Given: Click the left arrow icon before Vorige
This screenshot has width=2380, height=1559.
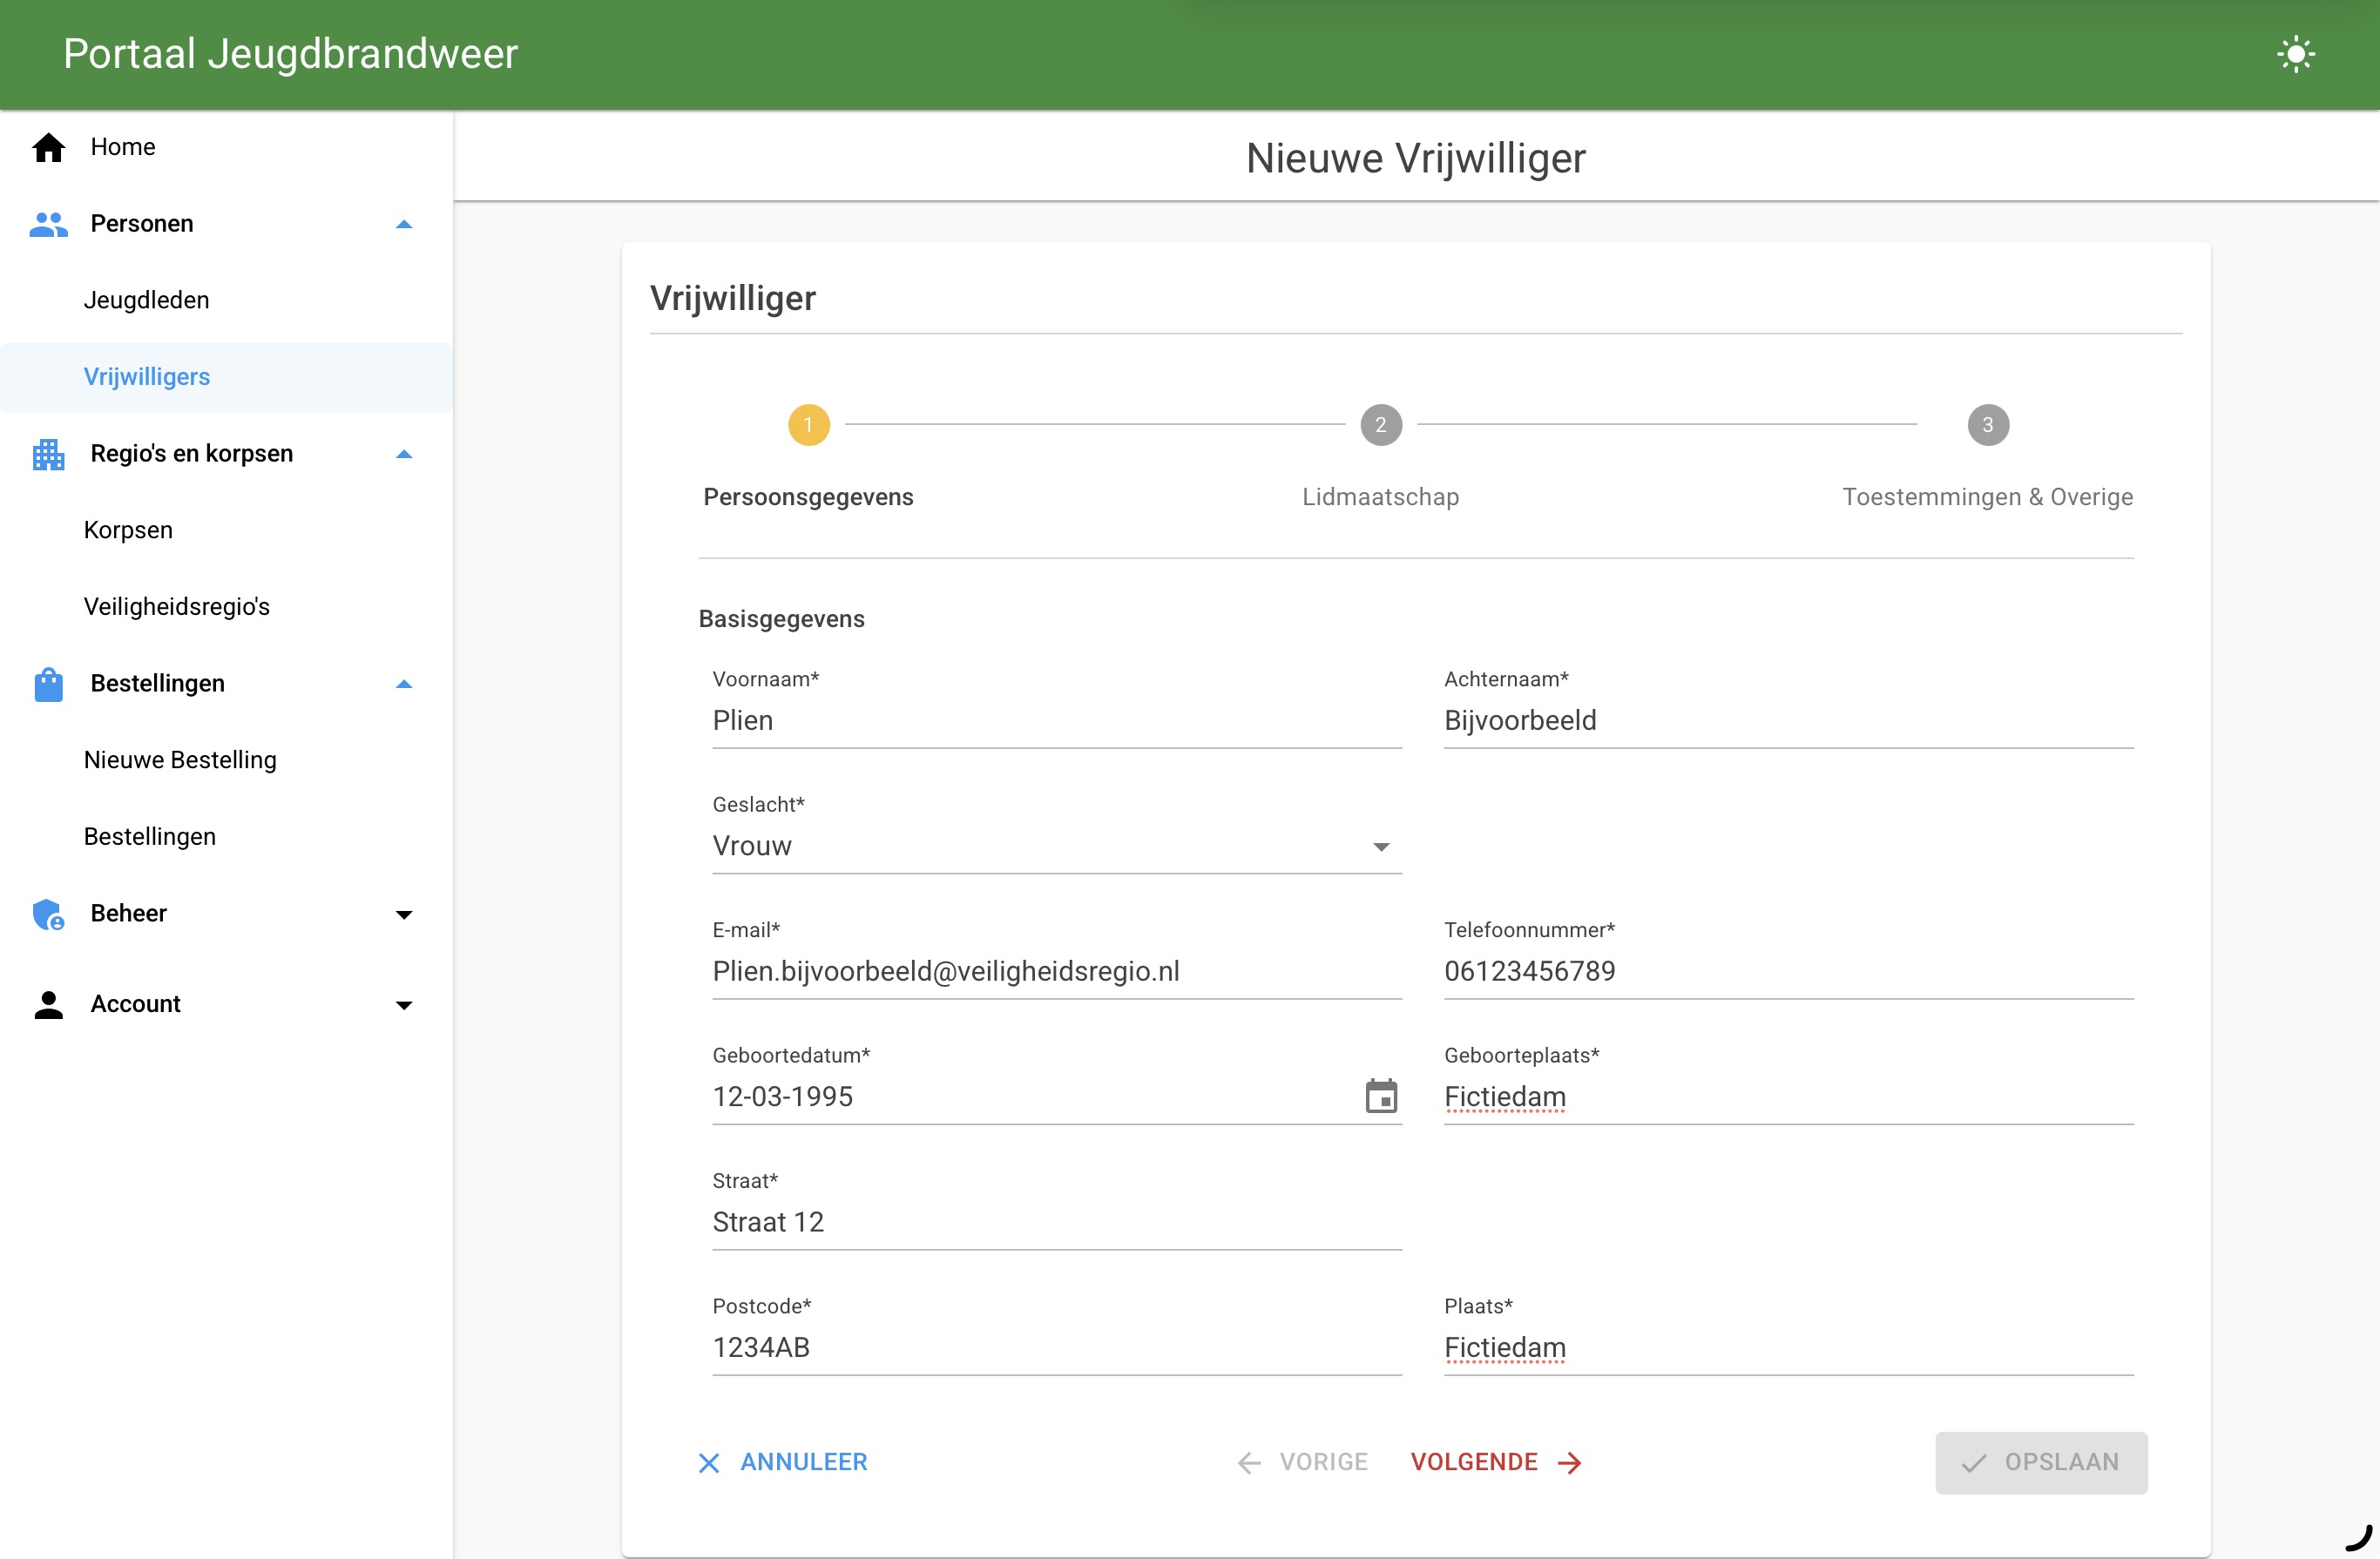Looking at the screenshot, I should (x=1249, y=1463).
